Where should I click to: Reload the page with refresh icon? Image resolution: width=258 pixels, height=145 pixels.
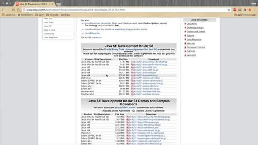tap(13, 10)
